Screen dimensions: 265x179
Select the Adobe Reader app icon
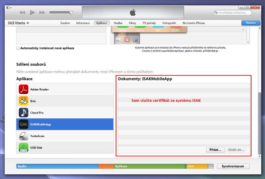(24, 89)
